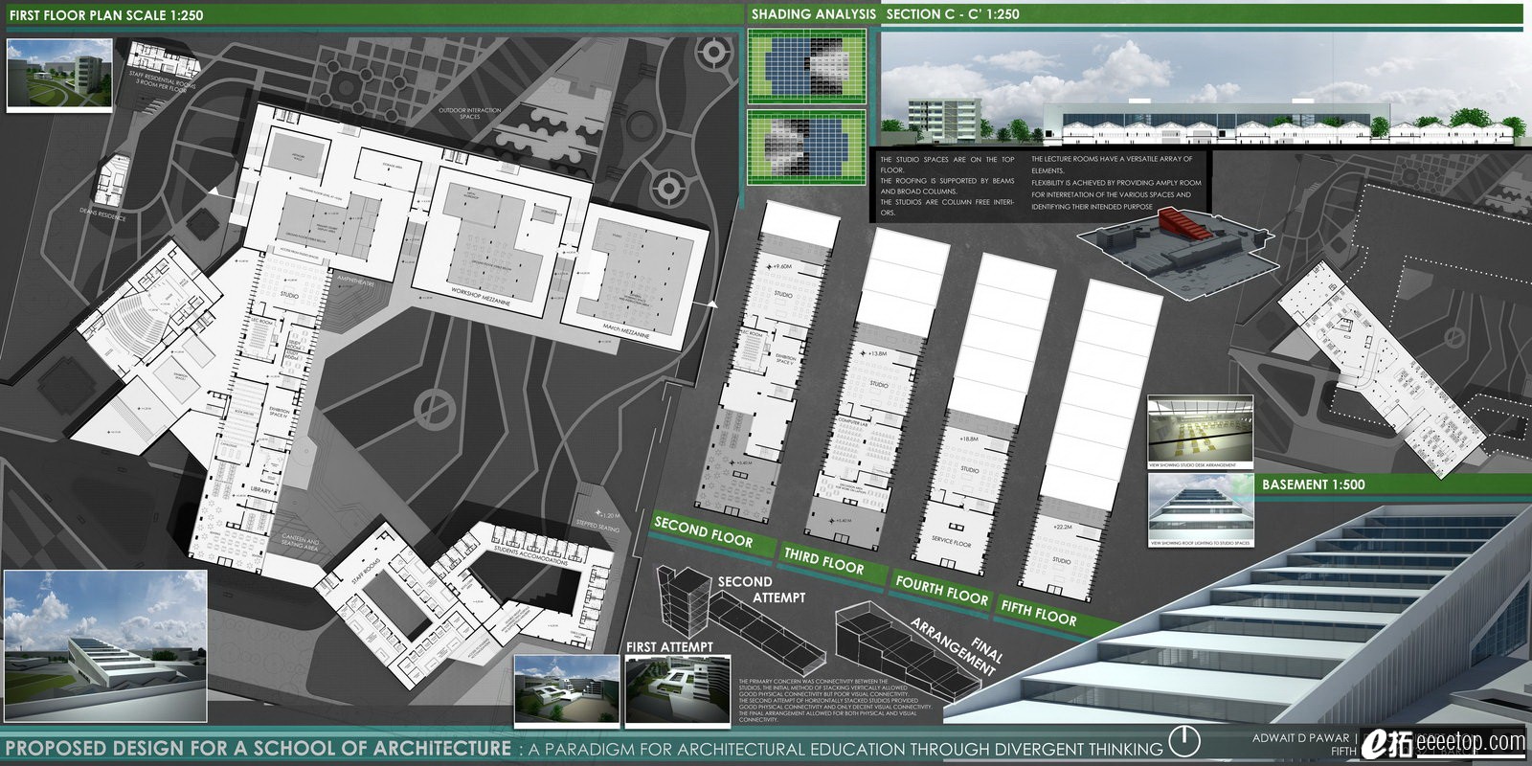1532x766 pixels.
Task: Open the right aerial render under First Attempt
Action: 678,690
